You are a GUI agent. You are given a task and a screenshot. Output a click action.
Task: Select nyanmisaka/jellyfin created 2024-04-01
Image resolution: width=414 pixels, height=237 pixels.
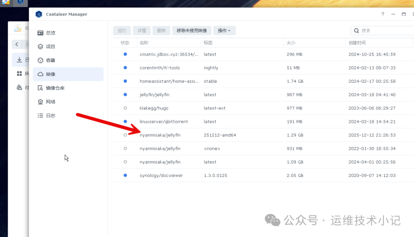click(263, 162)
